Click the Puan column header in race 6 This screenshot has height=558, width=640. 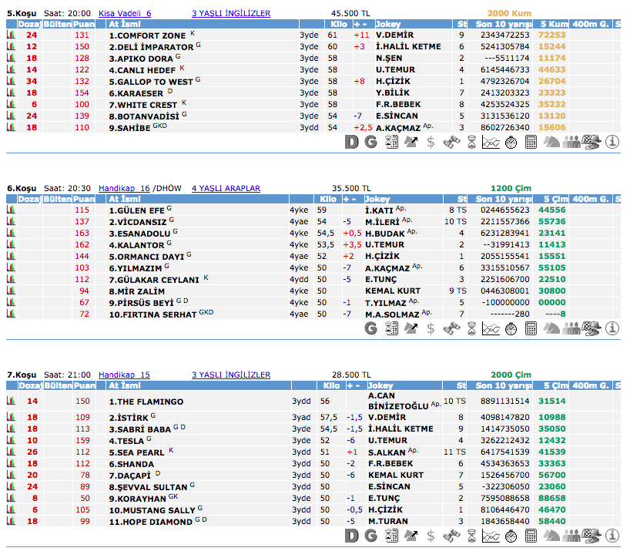point(84,199)
